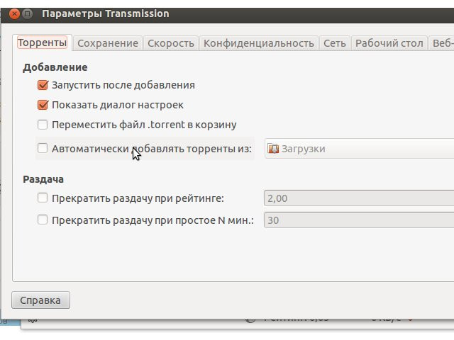Viewport: 454px width, 340px height.
Task: Enable 'Автоматически добавлять торренты из' checkbox
Action: [x=43, y=149]
